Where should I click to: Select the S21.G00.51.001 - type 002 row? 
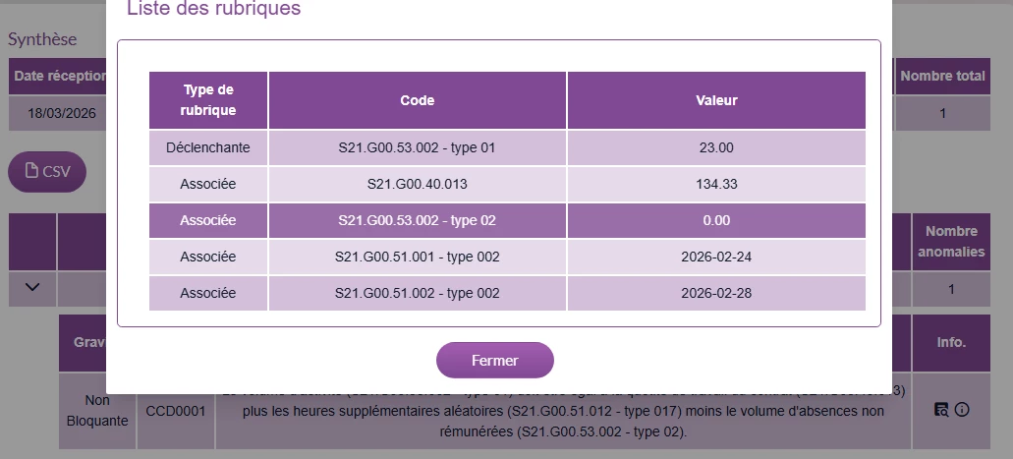point(417,257)
